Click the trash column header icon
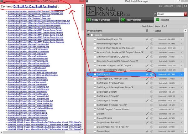 [147, 31]
